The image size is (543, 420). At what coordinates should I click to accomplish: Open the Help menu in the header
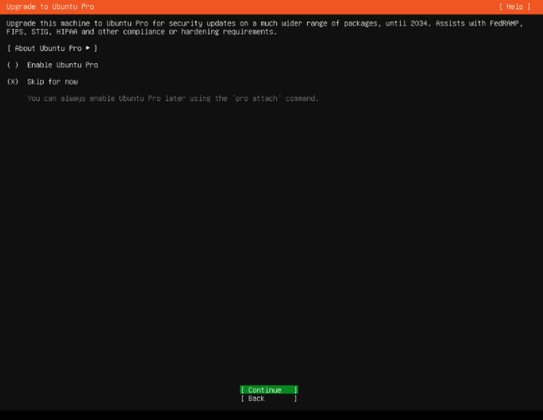point(515,6)
